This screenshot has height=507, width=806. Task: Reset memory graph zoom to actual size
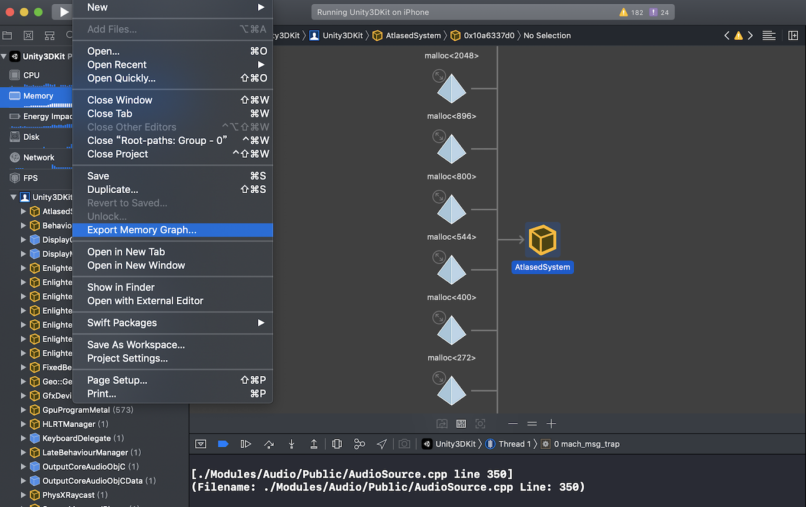coord(532,424)
